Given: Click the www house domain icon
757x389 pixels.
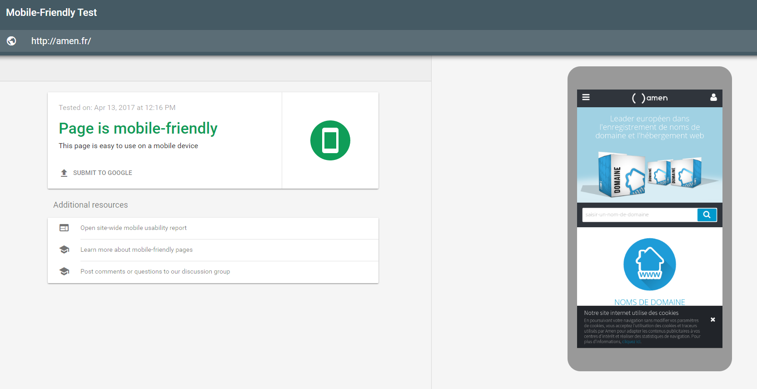Looking at the screenshot, I should (x=650, y=264).
